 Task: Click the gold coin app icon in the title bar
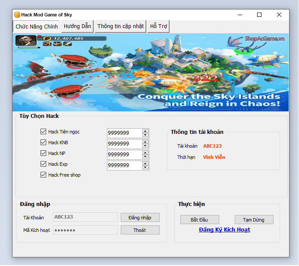pyautogui.click(x=17, y=15)
